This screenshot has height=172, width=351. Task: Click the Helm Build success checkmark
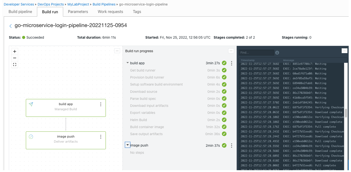point(224,120)
